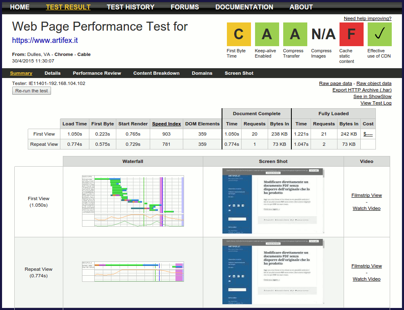
Task: Open Filmstrip View for First View
Action: [x=366, y=195]
